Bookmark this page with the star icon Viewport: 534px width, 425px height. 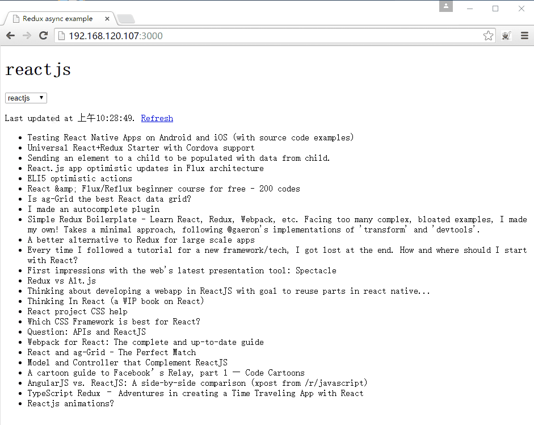[x=488, y=35]
